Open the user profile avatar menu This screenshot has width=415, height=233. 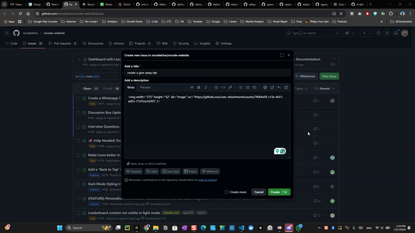(405, 33)
